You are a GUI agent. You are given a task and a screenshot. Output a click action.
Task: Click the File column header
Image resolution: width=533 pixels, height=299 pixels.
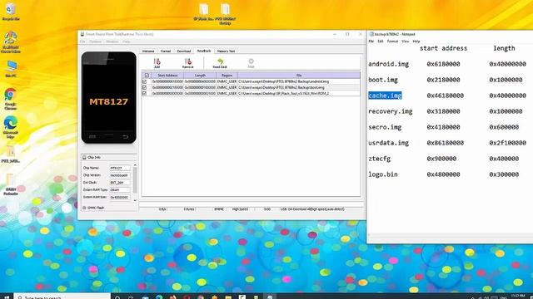tap(299, 76)
